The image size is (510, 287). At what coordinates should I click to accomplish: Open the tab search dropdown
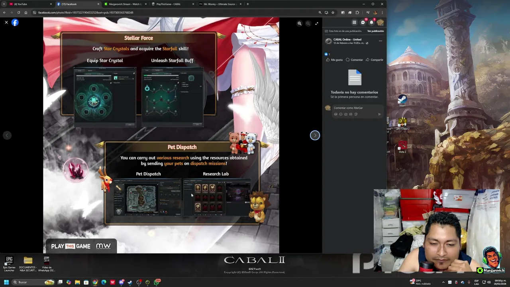point(4,4)
